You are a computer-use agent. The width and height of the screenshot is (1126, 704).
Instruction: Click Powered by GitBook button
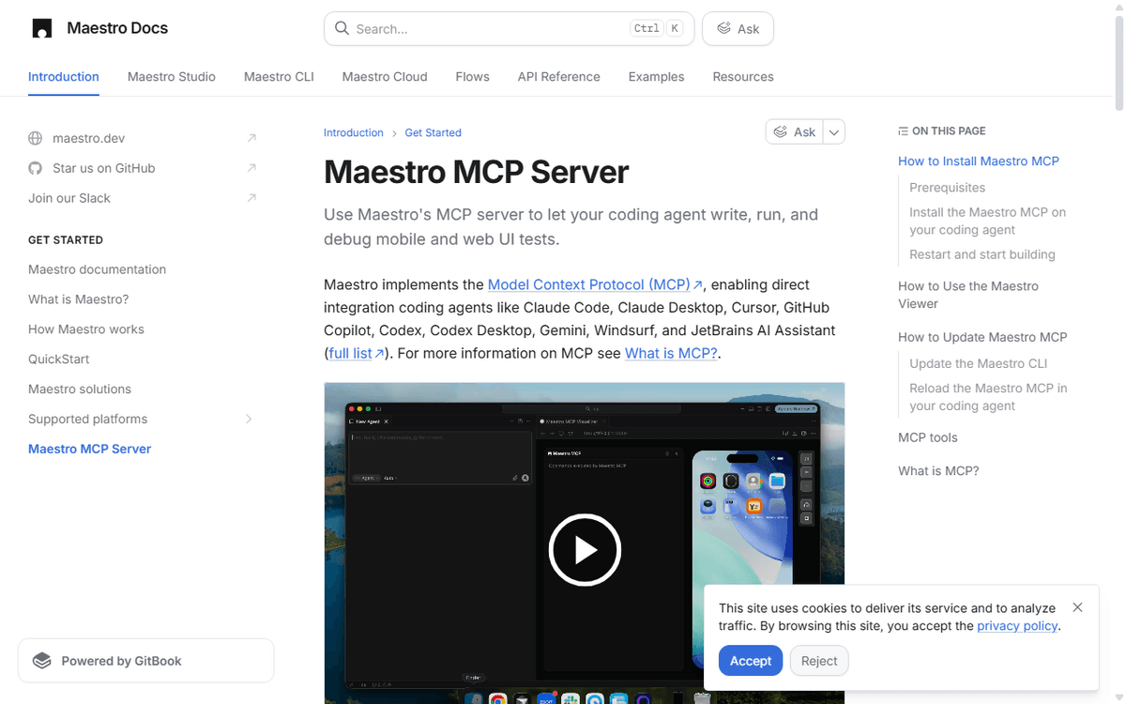146,661
